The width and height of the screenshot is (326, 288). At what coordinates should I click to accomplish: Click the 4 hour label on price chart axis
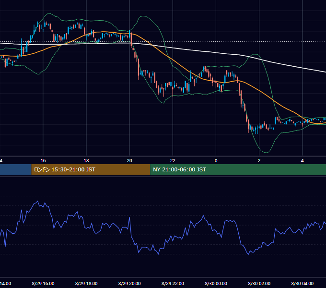tap(303, 161)
